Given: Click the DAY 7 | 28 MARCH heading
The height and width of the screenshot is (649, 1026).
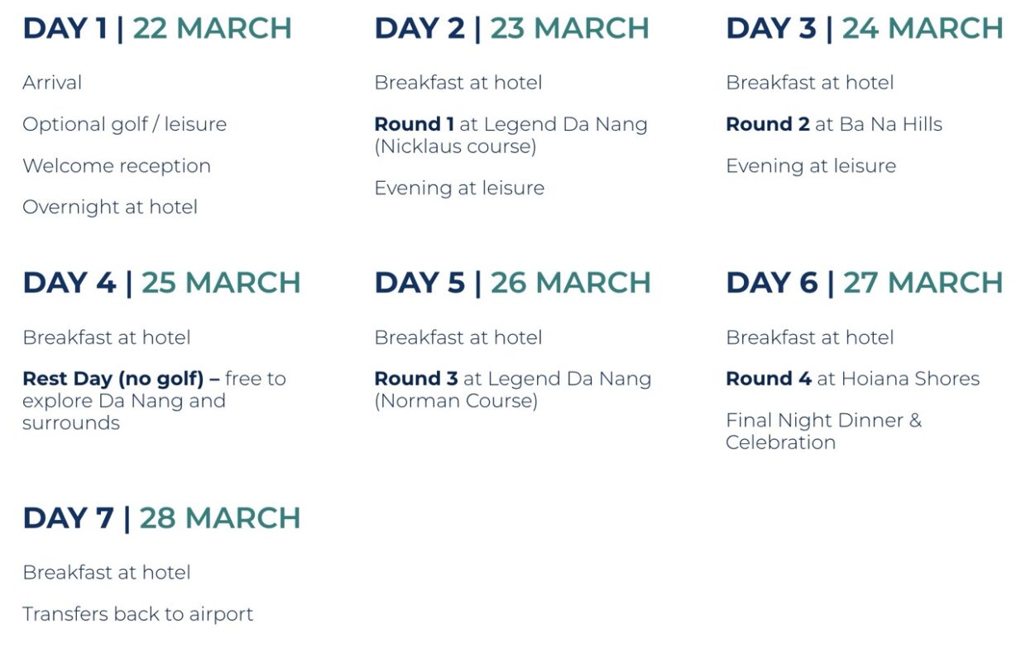Looking at the screenshot, I should point(161,518).
